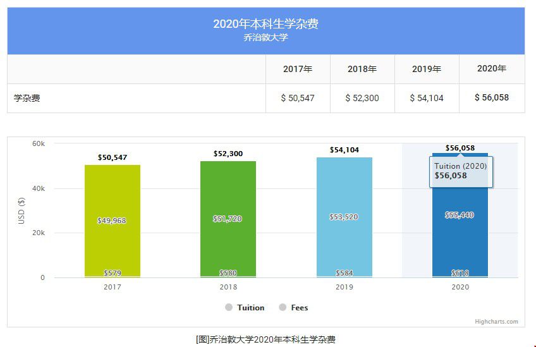Click the 2019 x-axis label
Image resolution: width=536 pixels, height=347 pixels.
[344, 287]
